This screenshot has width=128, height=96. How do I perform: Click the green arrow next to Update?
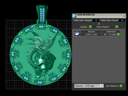point(90,27)
